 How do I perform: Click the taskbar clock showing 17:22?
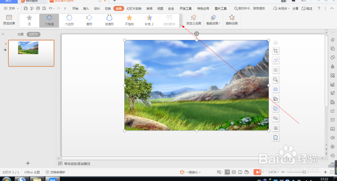324,179
